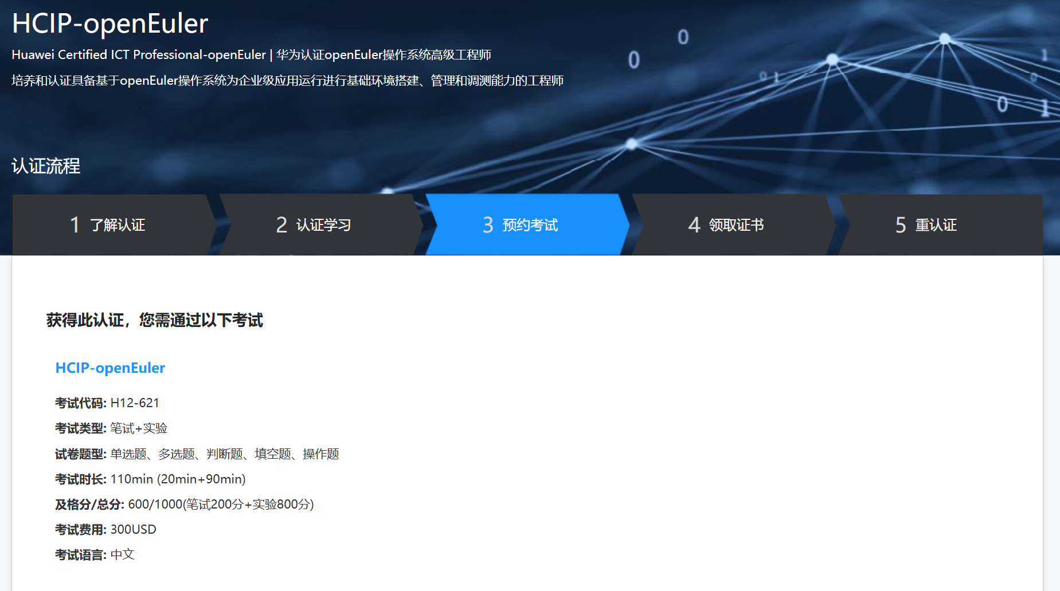Click the 试卷题型 question types line
1060x591 pixels.
(x=197, y=454)
